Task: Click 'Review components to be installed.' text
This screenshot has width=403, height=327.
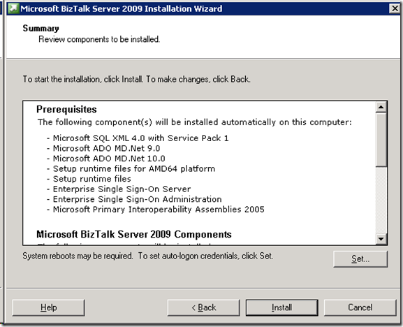Action: [99, 39]
